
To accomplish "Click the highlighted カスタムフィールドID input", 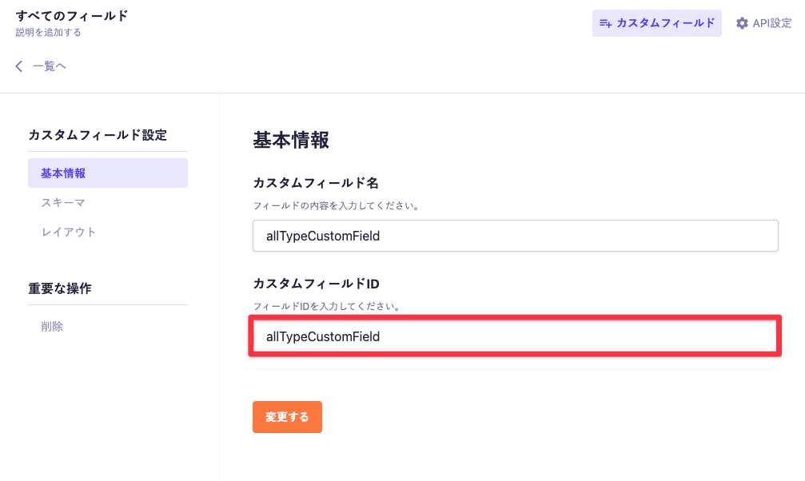I will (515, 336).
